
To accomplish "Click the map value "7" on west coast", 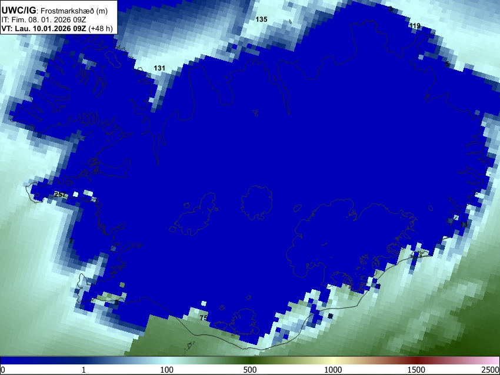I will tap(71, 240).
